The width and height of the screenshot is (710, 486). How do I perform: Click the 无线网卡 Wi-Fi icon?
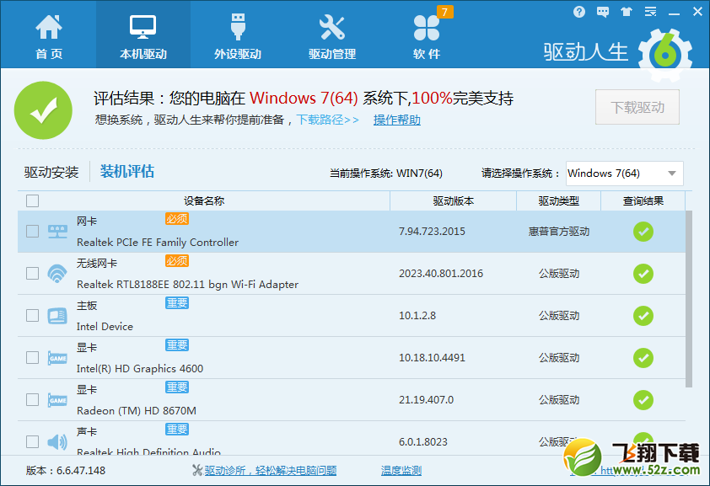[x=57, y=274]
